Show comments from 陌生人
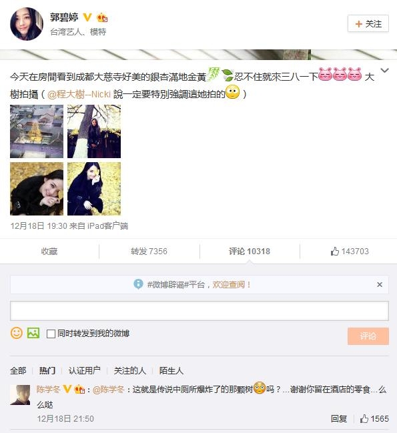This screenshot has width=397, height=433. point(171,370)
